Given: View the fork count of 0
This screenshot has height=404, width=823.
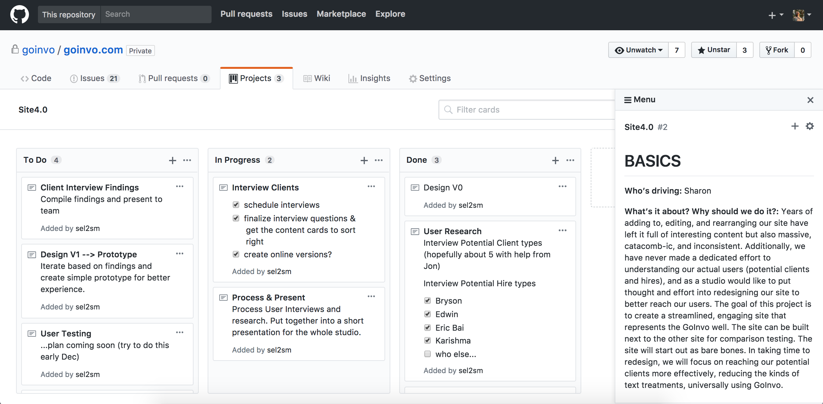Looking at the screenshot, I should coord(803,50).
